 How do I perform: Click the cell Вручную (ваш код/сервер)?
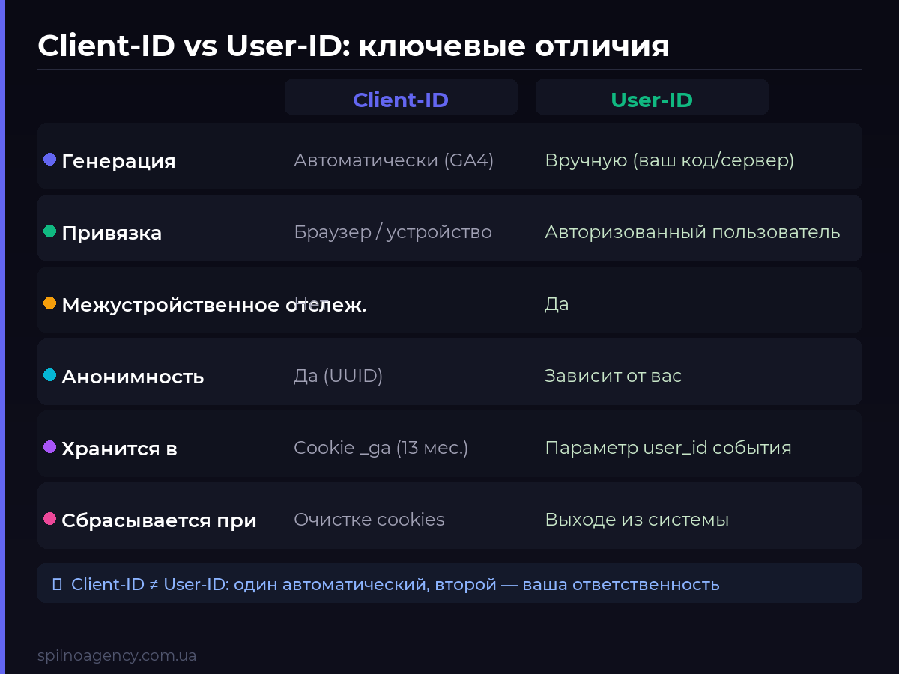(670, 160)
